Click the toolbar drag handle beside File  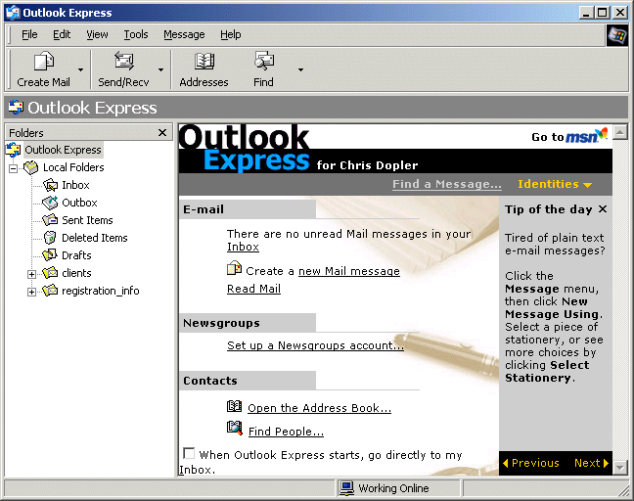10,35
